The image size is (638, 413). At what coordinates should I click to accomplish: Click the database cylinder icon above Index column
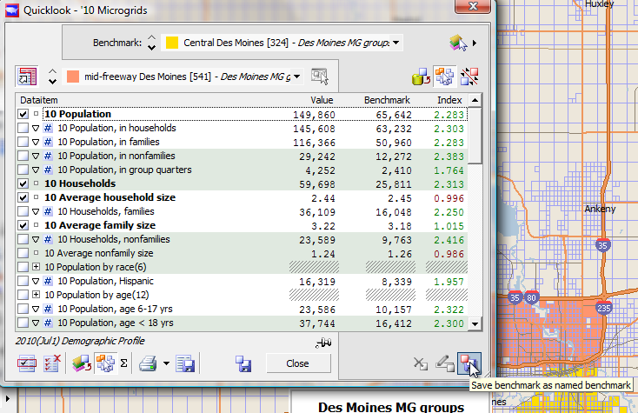coord(422,77)
